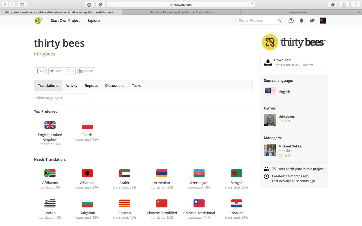Viewport: 362px width, 226px height.
Task: Click the AdBlock Plus extension icon
Action: pos(89,5)
